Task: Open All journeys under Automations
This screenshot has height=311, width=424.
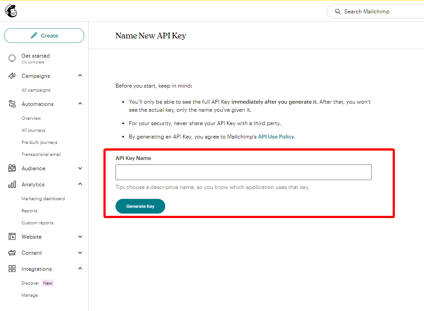Action: pos(34,130)
